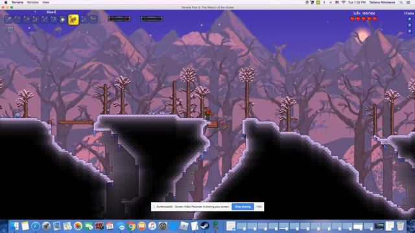Click the first red life heart
This screenshot has height=233, width=415.
point(353,19)
